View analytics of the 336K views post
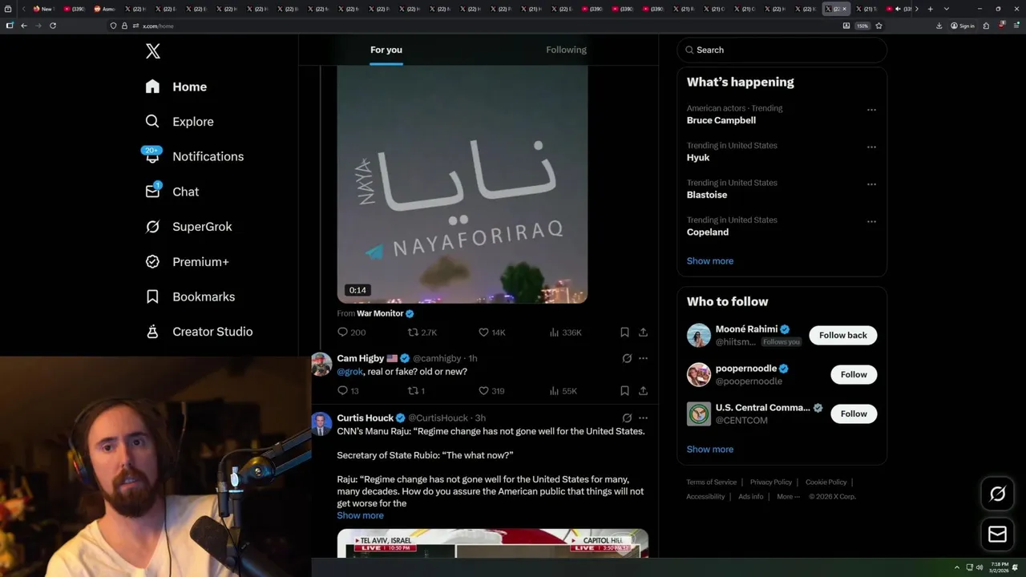Viewport: 1026px width, 577px height. pyautogui.click(x=565, y=333)
